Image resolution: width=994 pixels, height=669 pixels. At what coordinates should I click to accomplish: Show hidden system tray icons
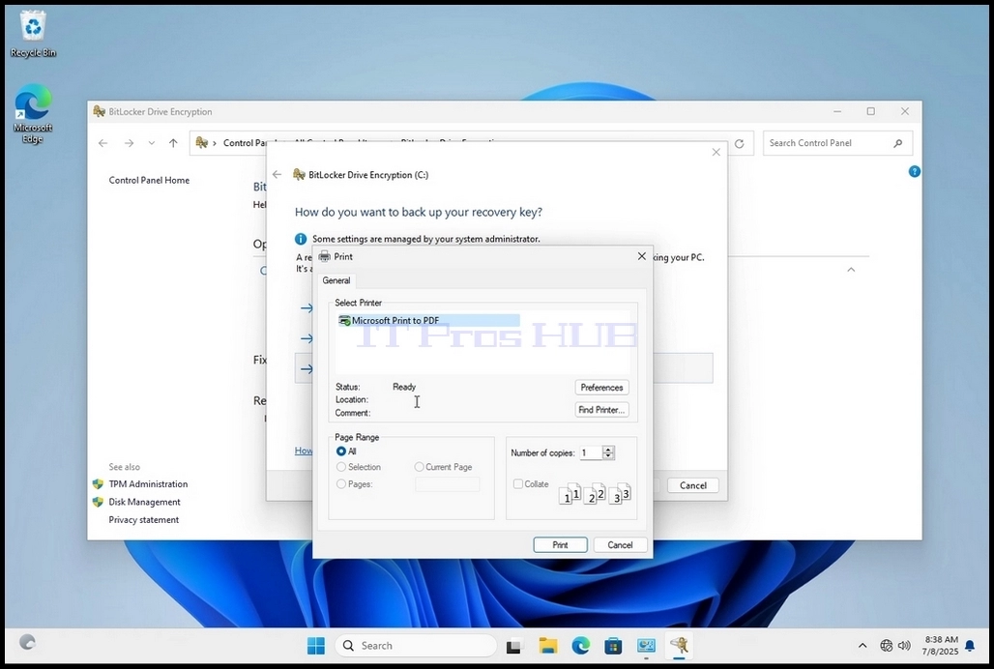[x=862, y=646]
